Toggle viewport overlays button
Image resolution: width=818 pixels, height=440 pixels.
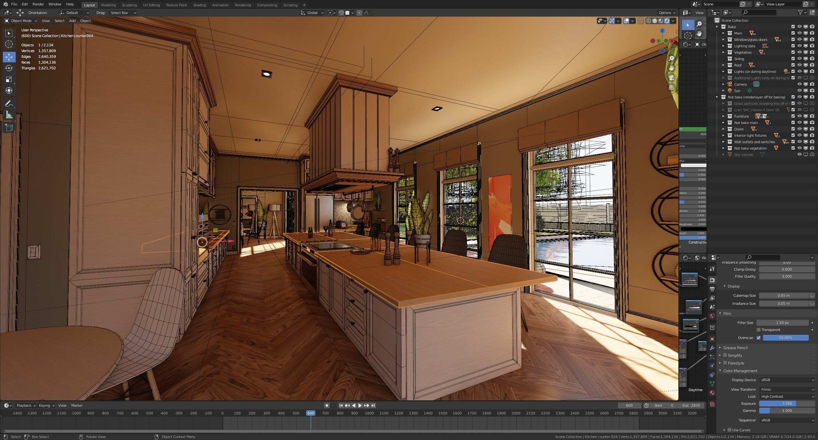(626, 21)
